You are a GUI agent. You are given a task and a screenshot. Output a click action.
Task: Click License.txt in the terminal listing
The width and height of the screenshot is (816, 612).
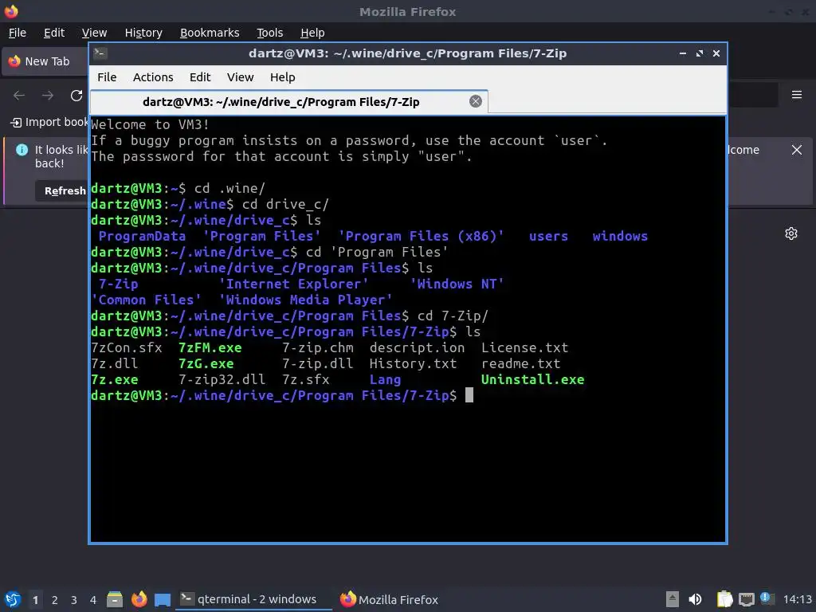tap(524, 347)
